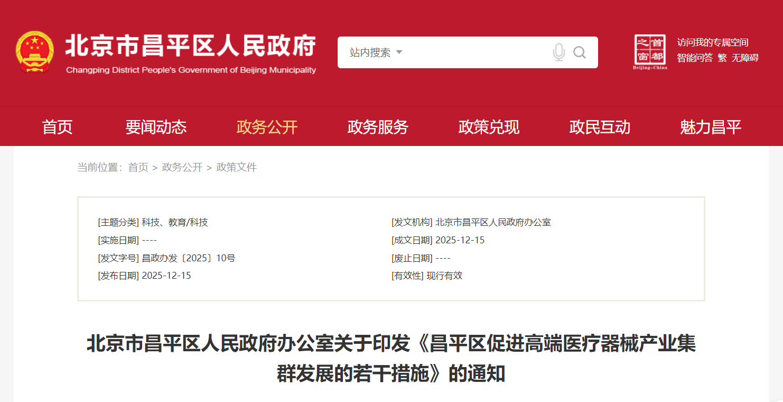The width and height of the screenshot is (783, 402).
Task: Toggle traditional Chinese with 繁 link
Action: coord(722,58)
